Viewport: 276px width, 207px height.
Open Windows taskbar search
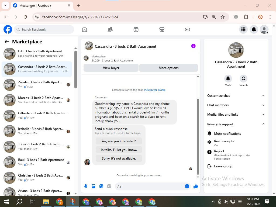click(x=19, y=202)
